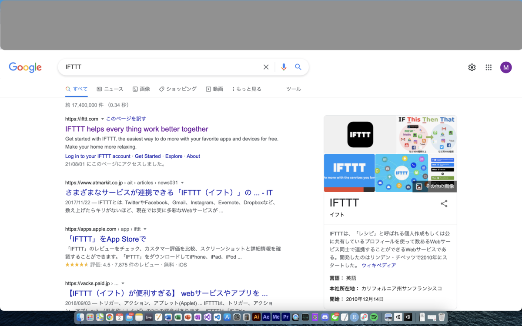Open the ウィキペディア link
This screenshot has height=326, width=522.
pos(378,265)
